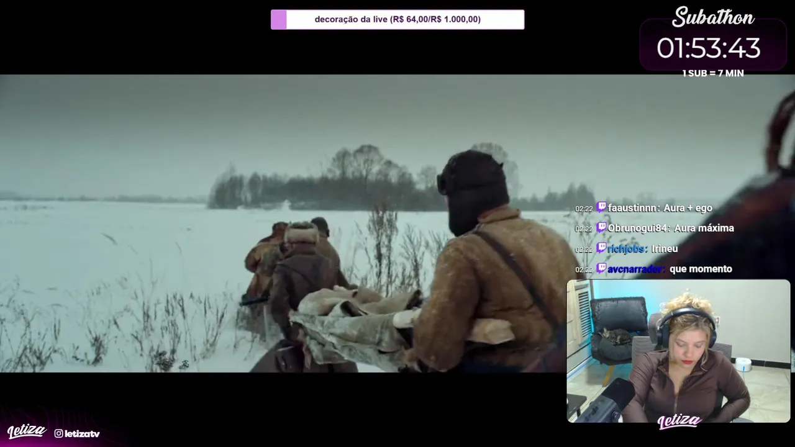Image resolution: width=795 pixels, height=447 pixels.
Task: Click the username avcnarrador in chat
Action: click(636, 269)
